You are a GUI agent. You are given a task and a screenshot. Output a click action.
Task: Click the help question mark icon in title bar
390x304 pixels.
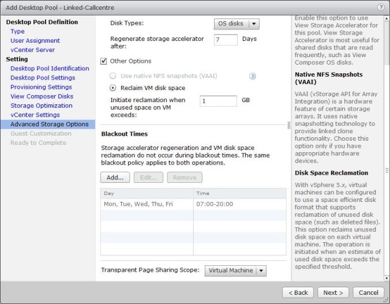[381, 7]
